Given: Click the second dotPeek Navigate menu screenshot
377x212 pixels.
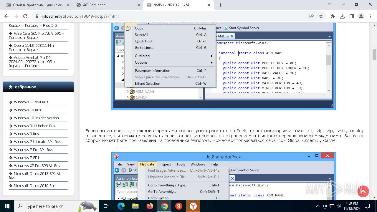Looking at the screenshot, I should click(x=224, y=176).
